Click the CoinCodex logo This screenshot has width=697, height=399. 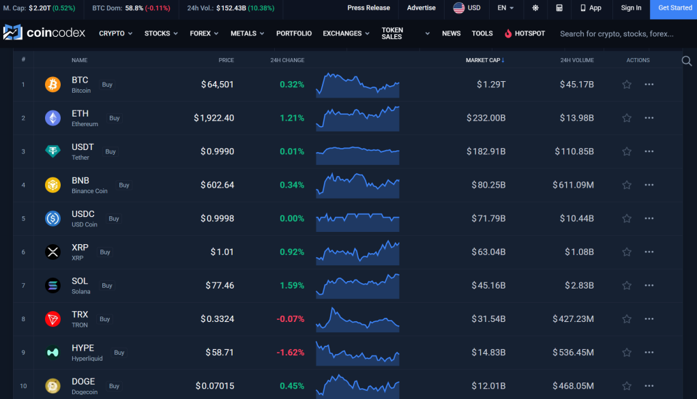point(44,33)
